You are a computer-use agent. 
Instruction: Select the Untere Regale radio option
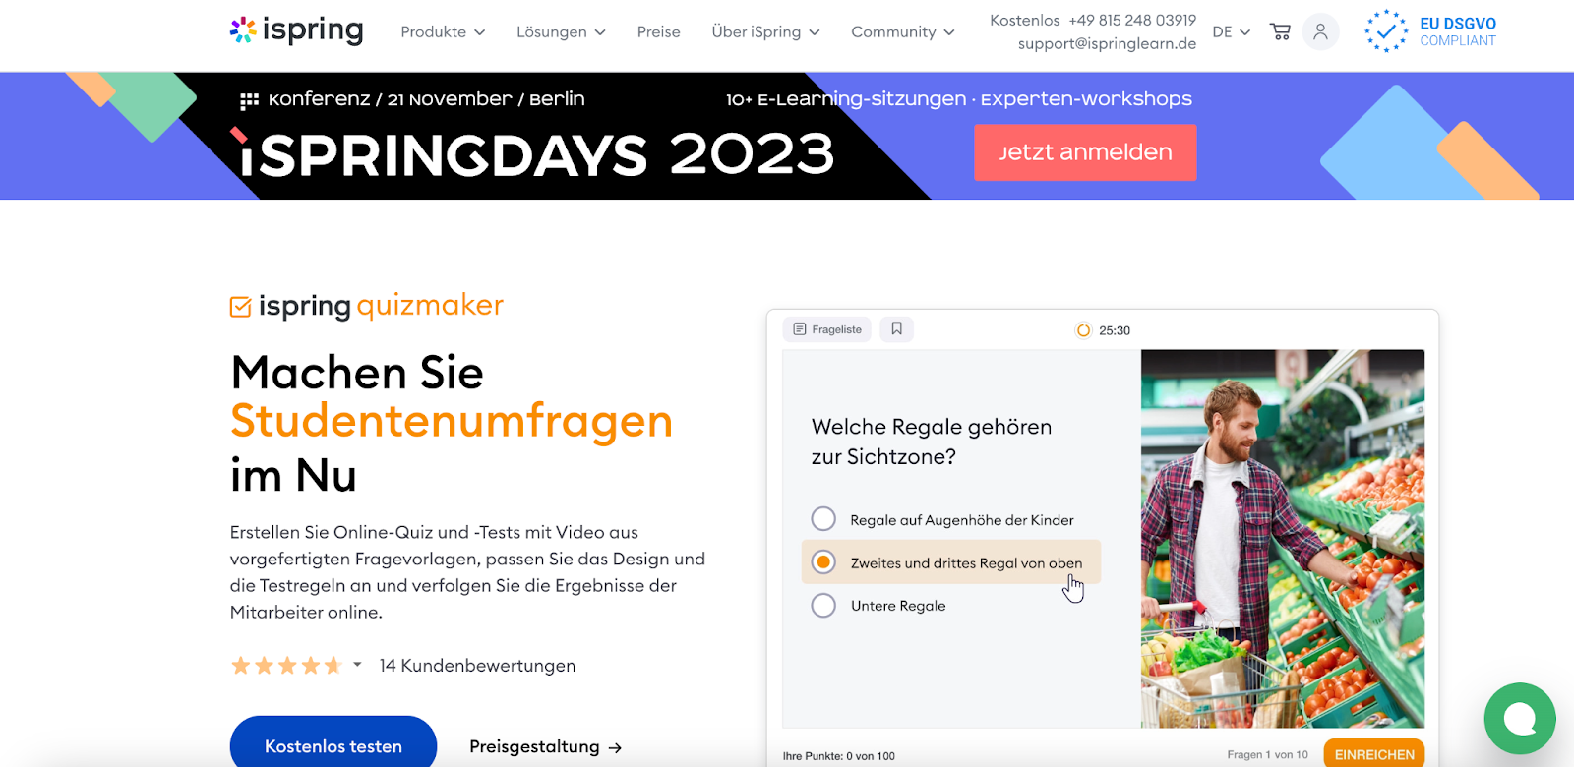pyautogui.click(x=823, y=605)
